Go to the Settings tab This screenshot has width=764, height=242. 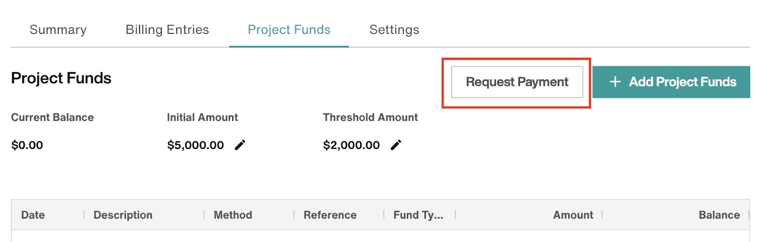[394, 30]
